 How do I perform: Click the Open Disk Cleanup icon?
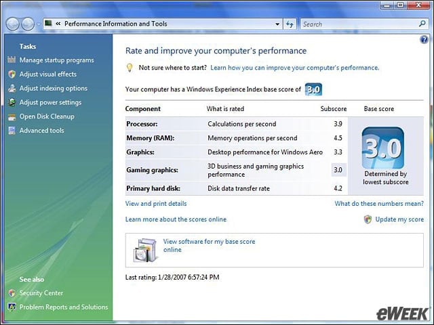[12, 117]
